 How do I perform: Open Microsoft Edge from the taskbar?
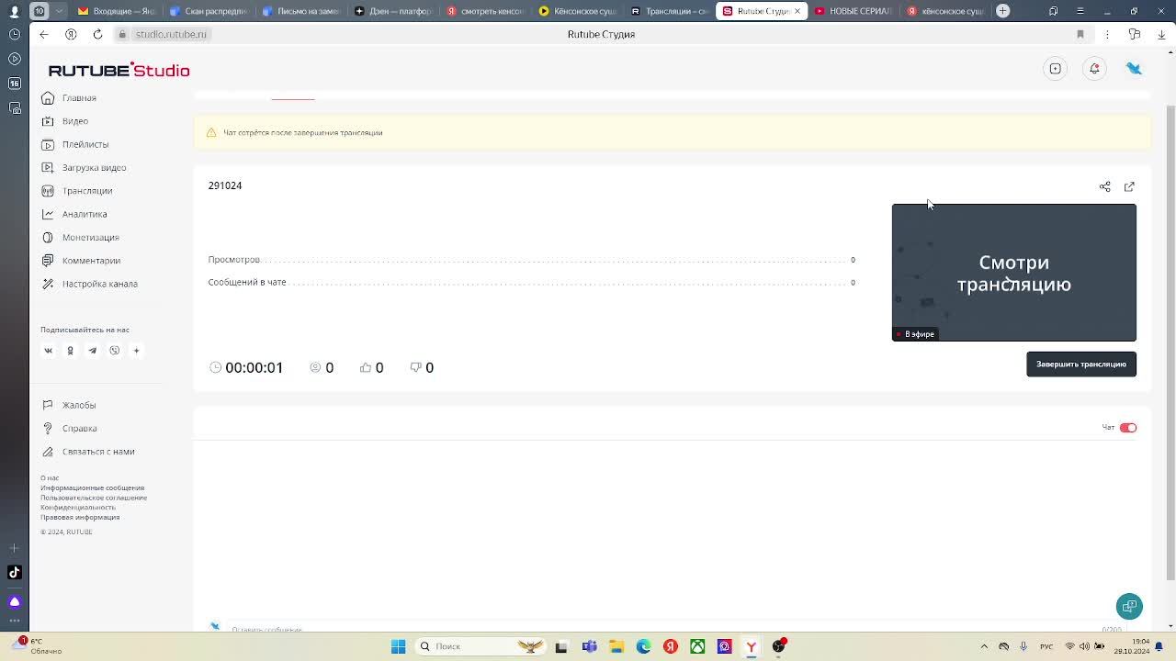pyautogui.click(x=643, y=646)
